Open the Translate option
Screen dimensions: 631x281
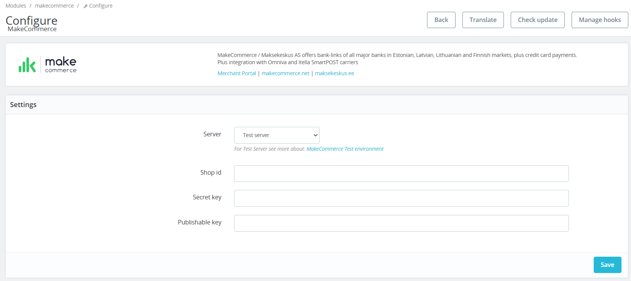coord(483,20)
